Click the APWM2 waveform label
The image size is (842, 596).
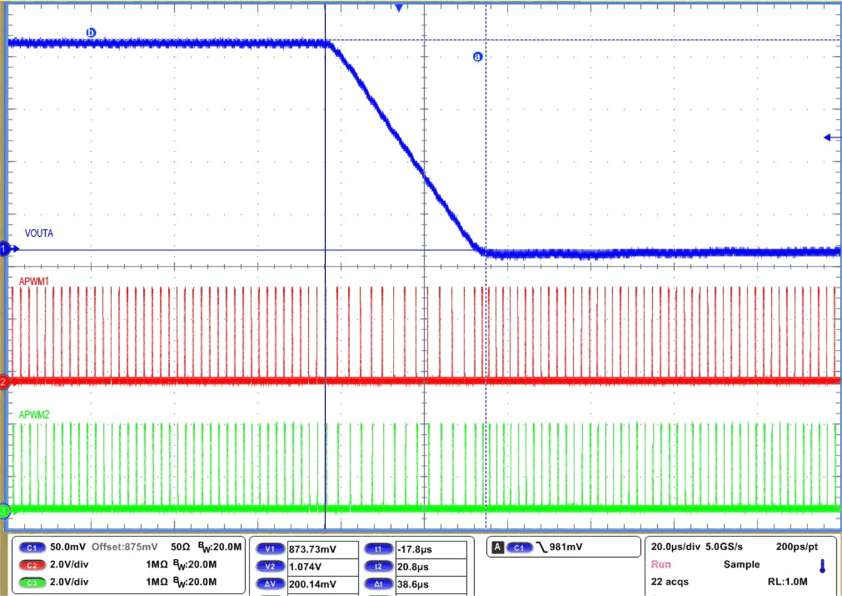pos(34,414)
